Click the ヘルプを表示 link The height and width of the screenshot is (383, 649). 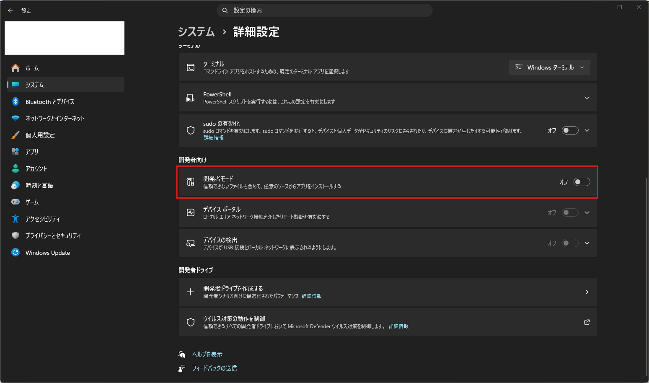(x=207, y=355)
